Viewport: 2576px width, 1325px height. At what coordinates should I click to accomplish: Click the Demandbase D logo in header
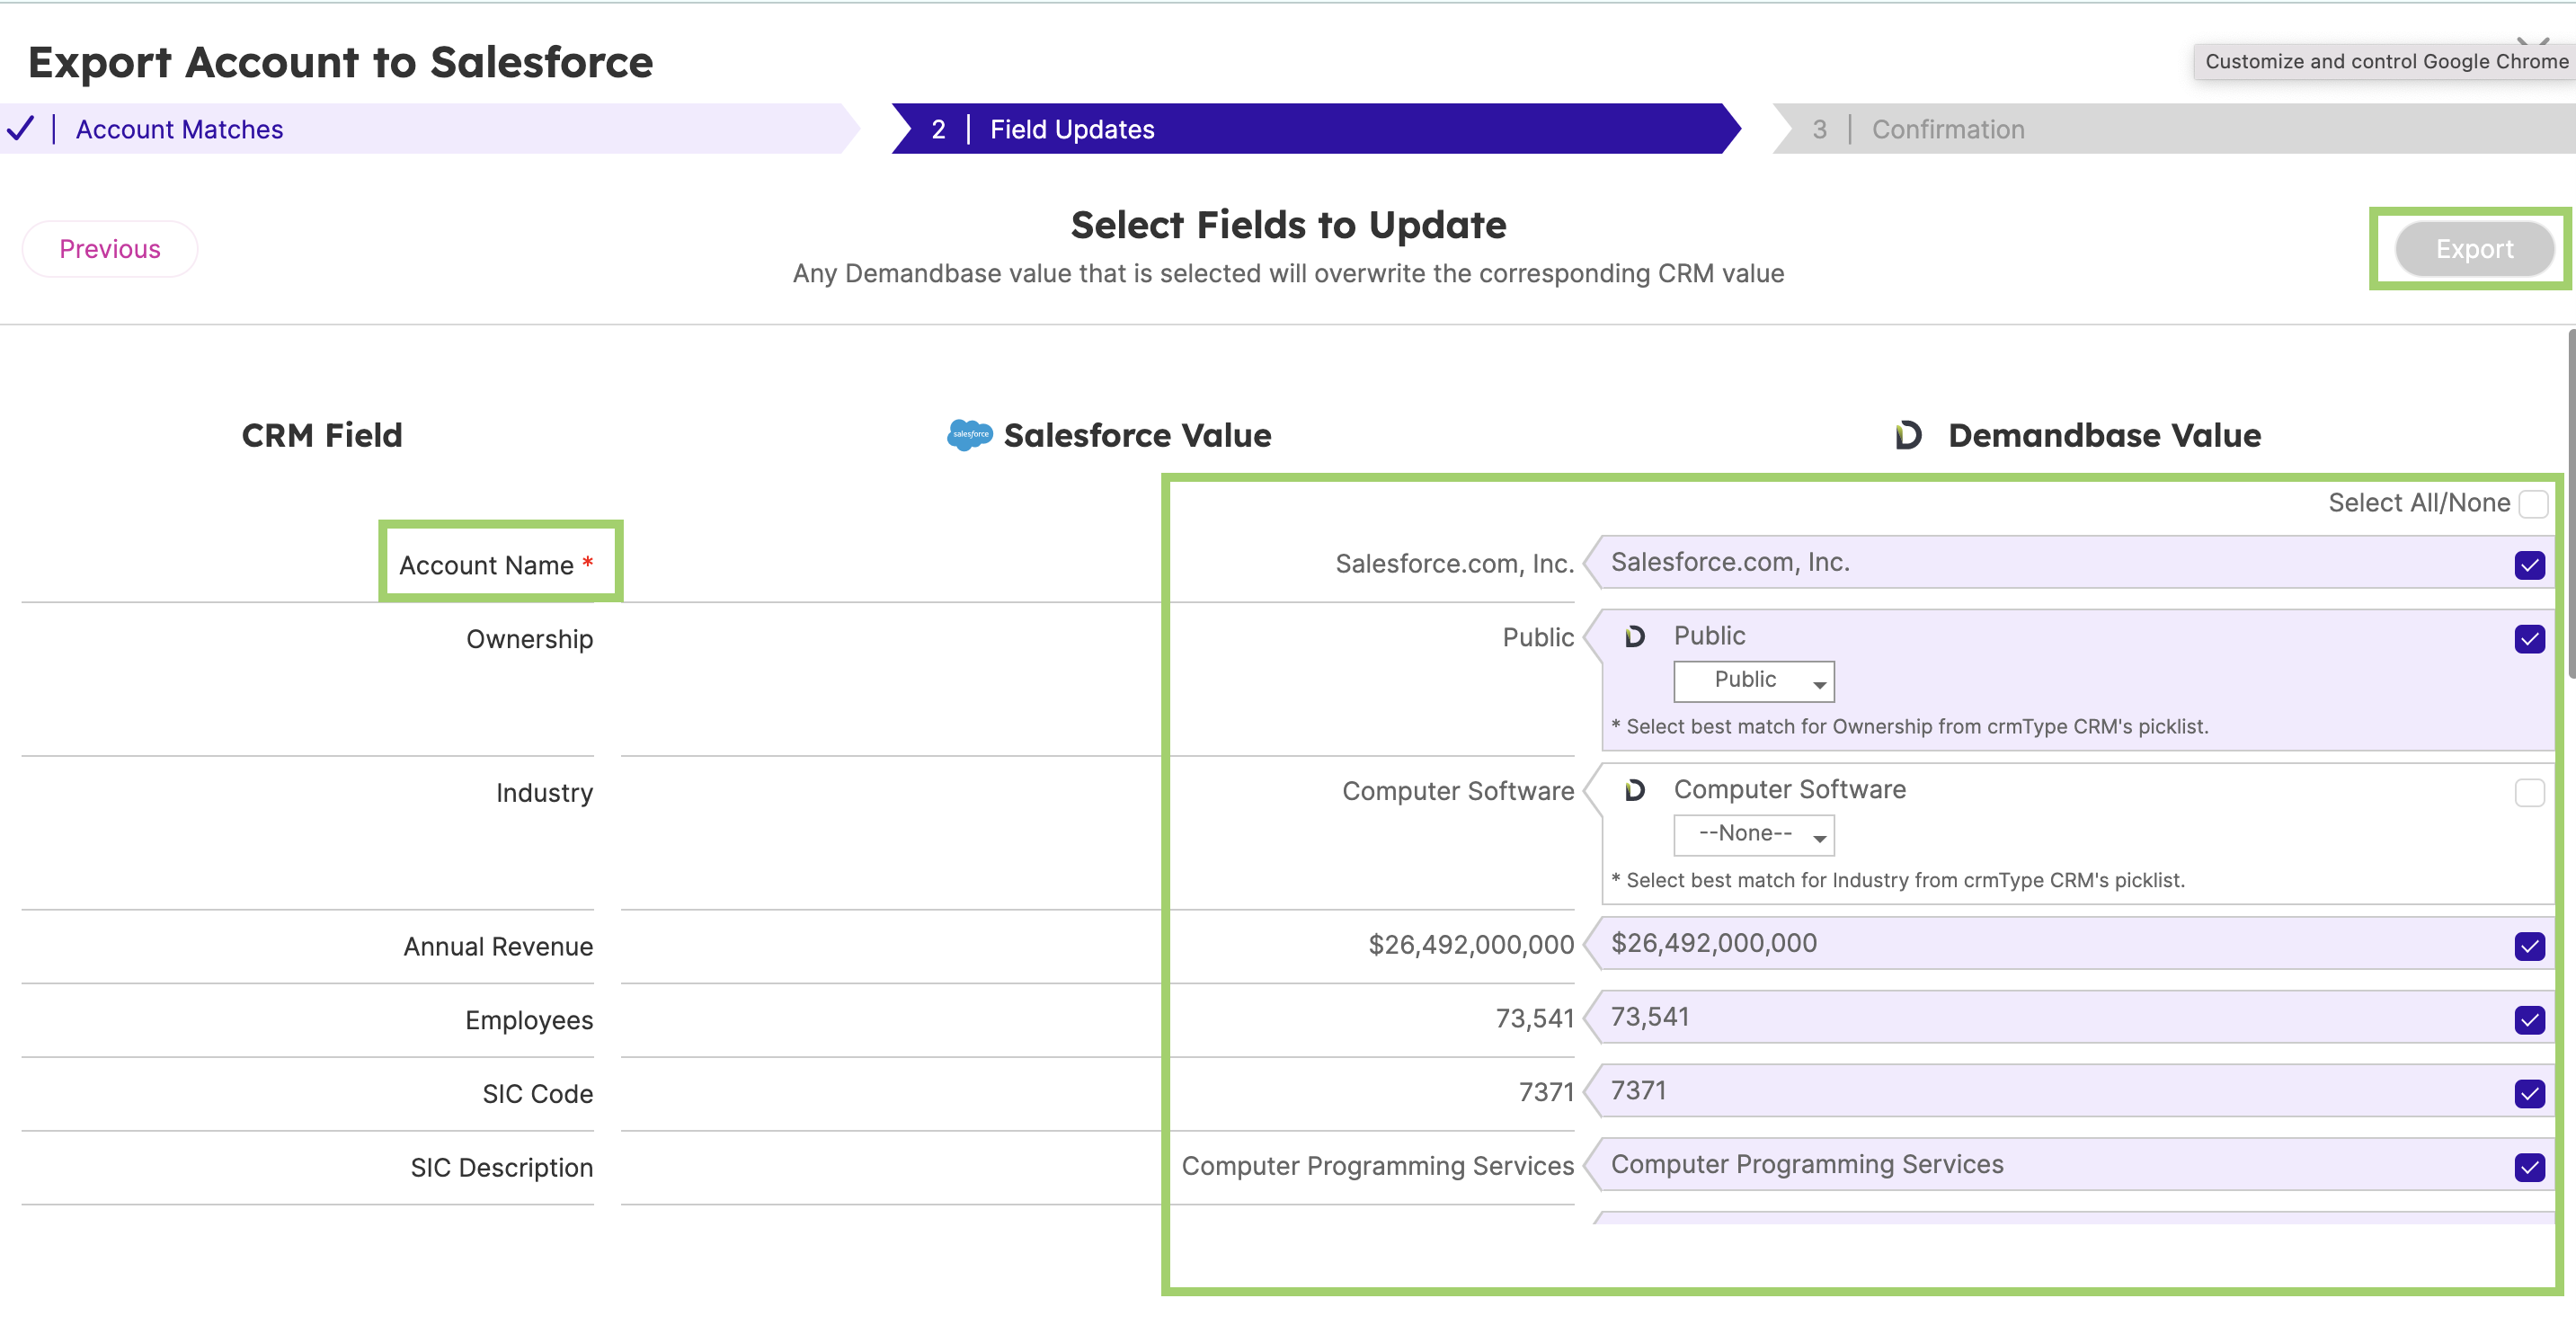(x=1908, y=435)
